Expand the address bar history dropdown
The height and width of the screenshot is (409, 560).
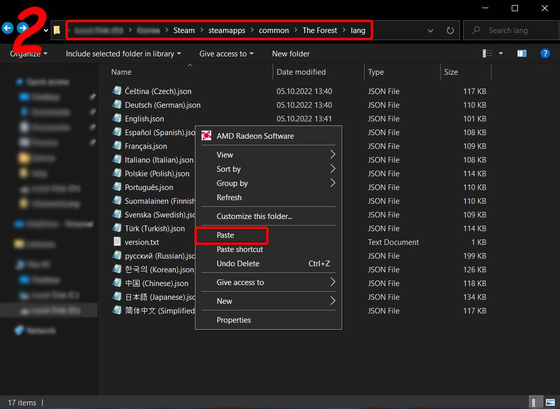click(431, 30)
